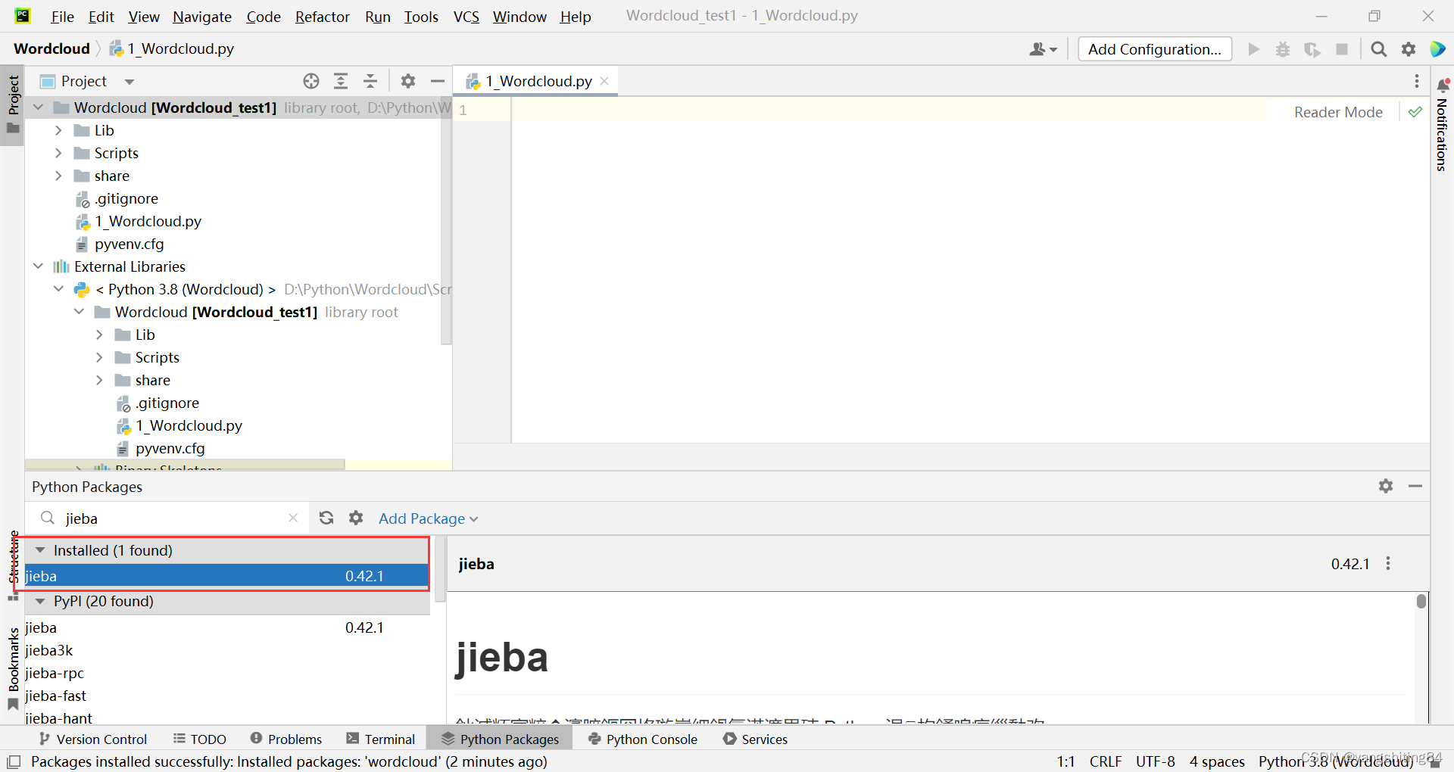
Task: Switch to the Terminal tab
Action: coord(380,739)
